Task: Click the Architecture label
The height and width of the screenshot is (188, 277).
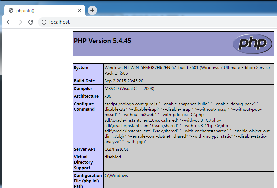Action: (x=86, y=96)
